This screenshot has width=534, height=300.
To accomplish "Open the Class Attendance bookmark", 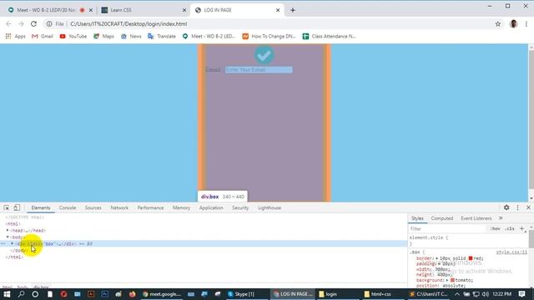I will point(330,36).
